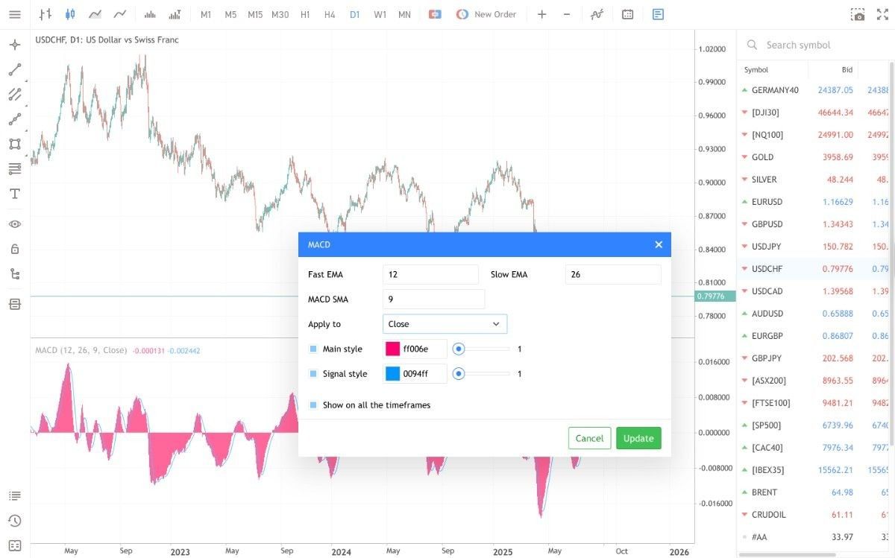The width and height of the screenshot is (895, 558).
Task: Zoom in on the chart with plus icon
Action: [541, 14]
